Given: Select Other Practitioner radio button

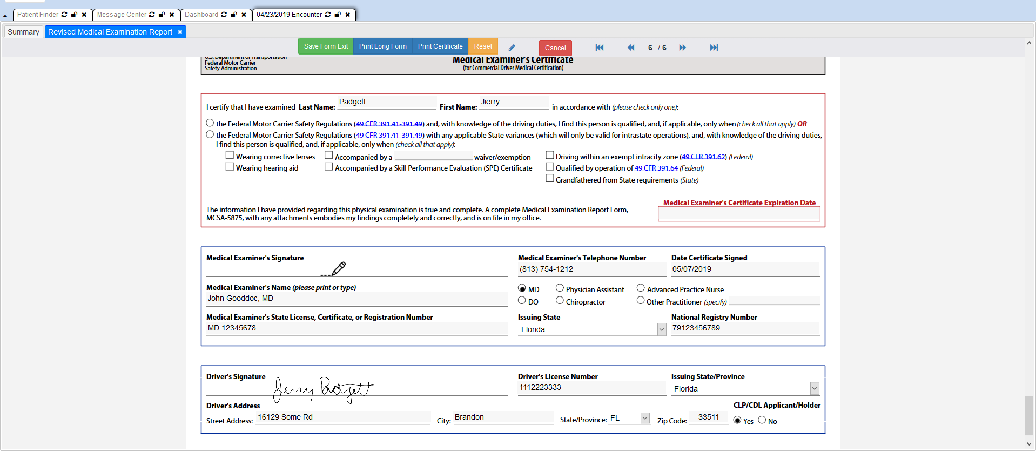Looking at the screenshot, I should (x=641, y=300).
